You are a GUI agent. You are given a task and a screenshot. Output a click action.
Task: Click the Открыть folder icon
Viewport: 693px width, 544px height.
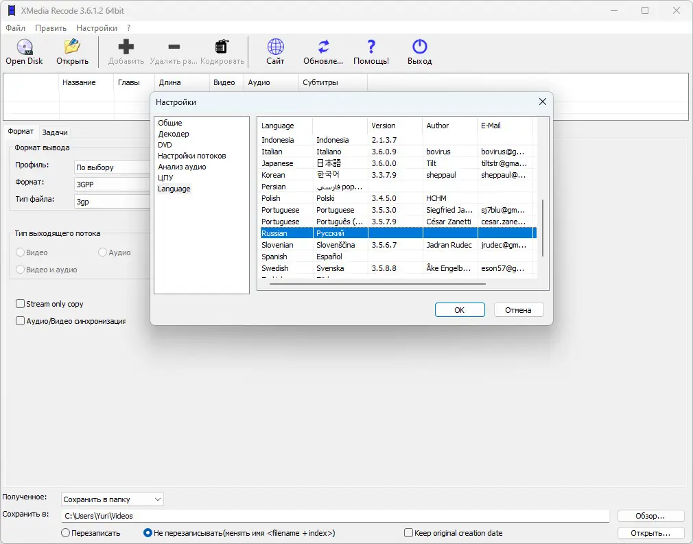tap(72, 47)
